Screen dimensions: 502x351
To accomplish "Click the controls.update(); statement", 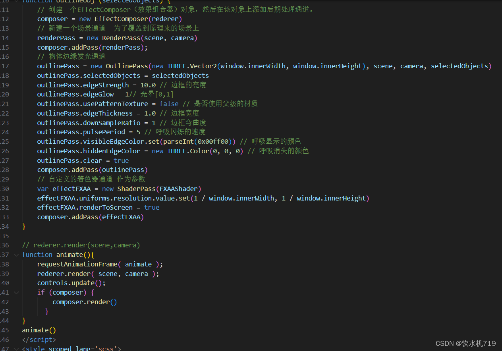I will (x=71, y=283).
